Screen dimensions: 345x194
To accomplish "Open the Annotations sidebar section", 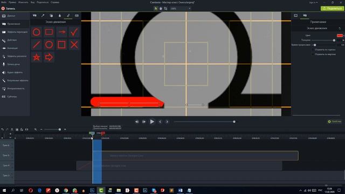I will [15, 24].
